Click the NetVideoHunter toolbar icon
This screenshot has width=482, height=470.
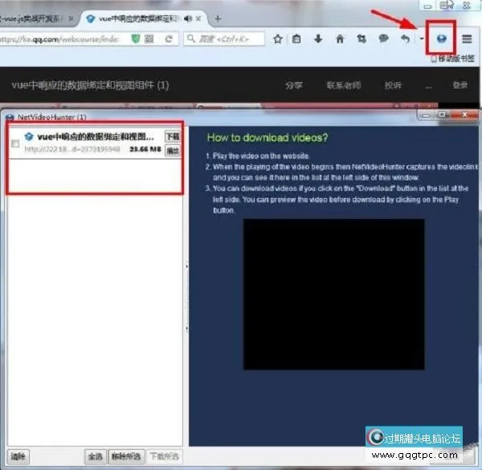tap(440, 39)
